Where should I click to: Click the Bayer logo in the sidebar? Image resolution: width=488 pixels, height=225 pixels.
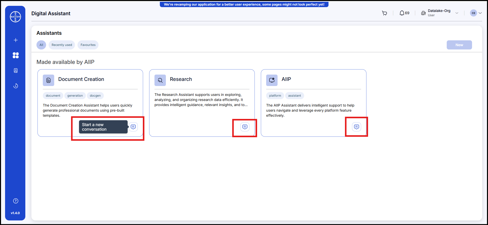click(x=15, y=17)
